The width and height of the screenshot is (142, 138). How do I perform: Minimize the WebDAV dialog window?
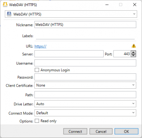coord(107,5)
